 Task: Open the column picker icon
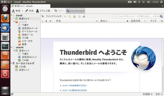click(162, 21)
